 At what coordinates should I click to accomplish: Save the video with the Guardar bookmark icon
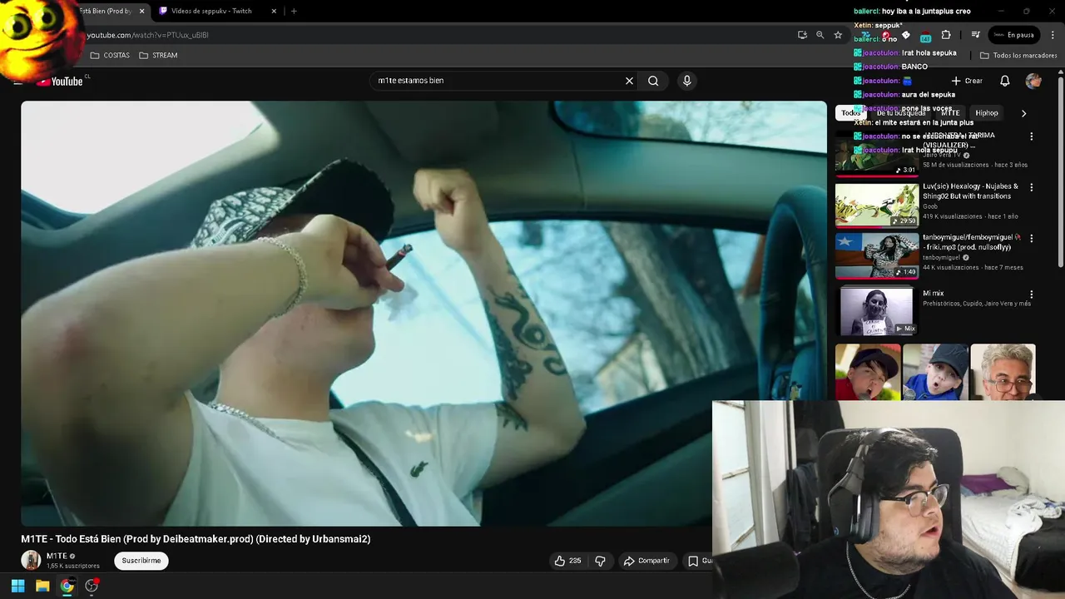coord(693,561)
